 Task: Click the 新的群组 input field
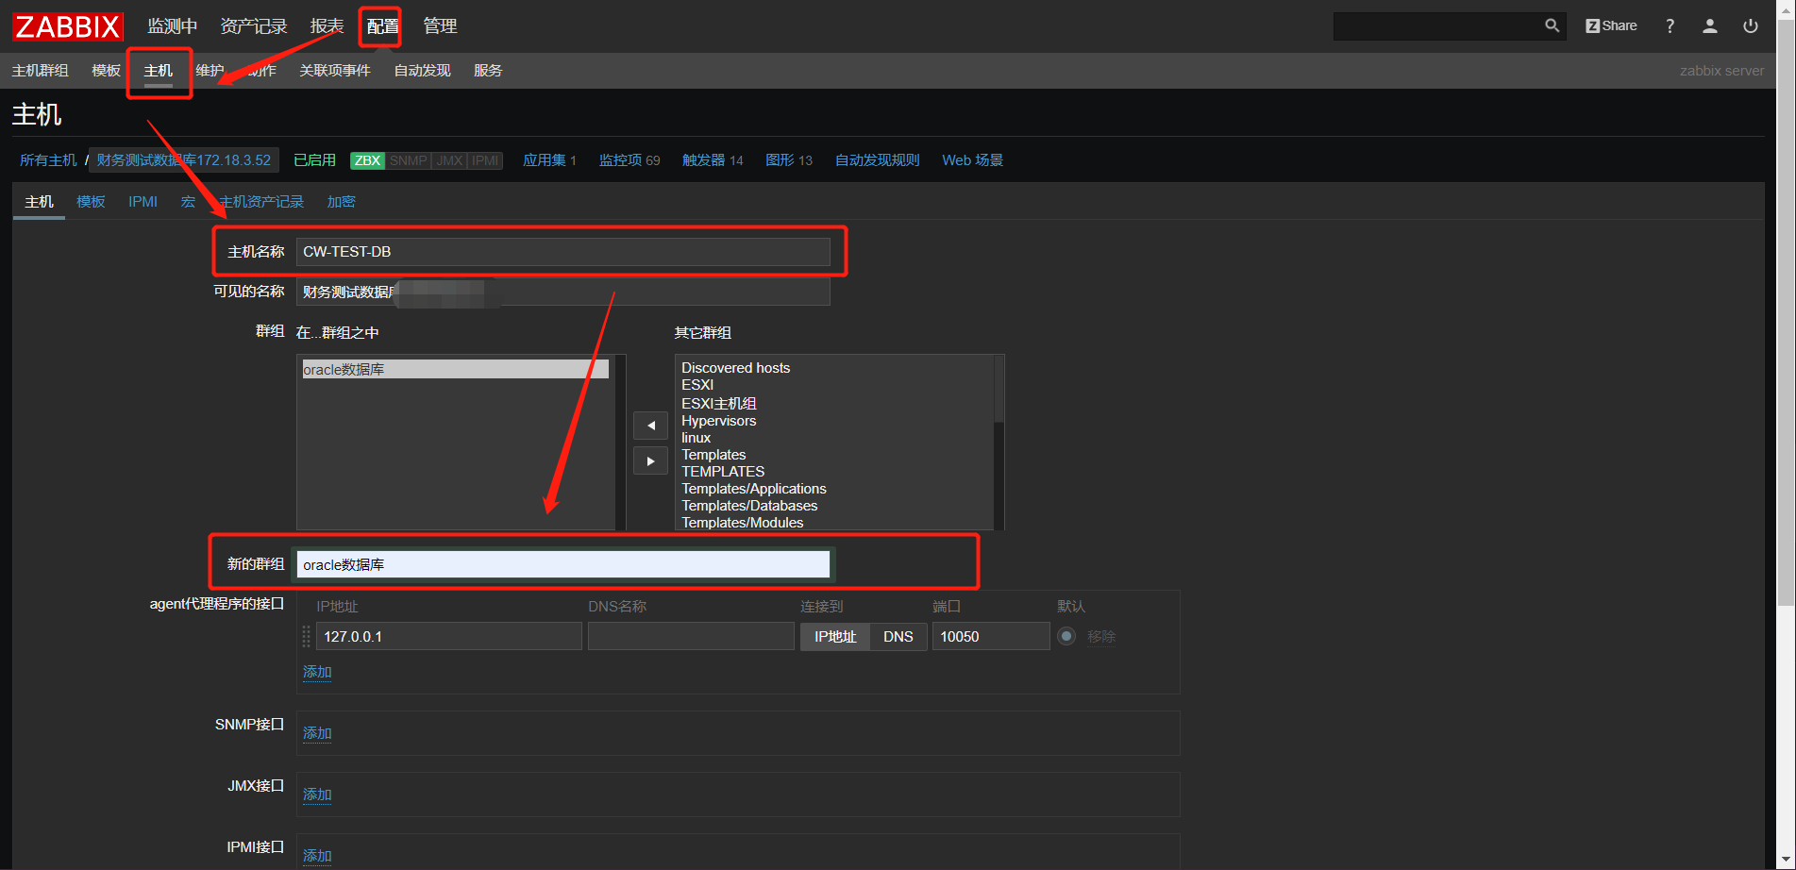click(563, 564)
